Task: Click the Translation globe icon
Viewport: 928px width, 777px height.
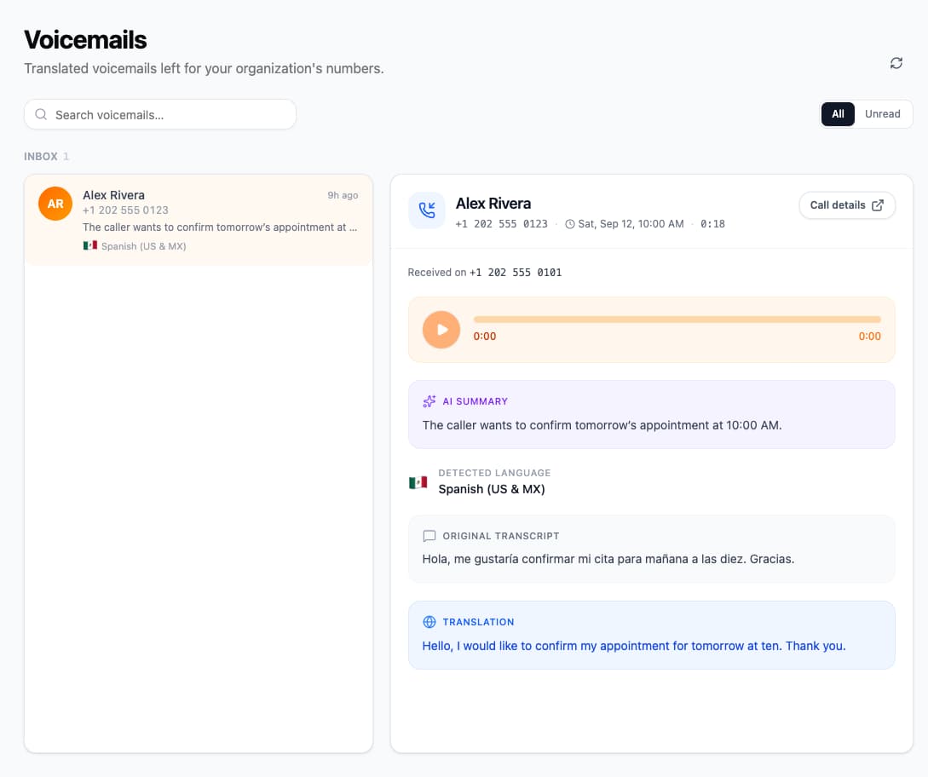Action: click(429, 622)
